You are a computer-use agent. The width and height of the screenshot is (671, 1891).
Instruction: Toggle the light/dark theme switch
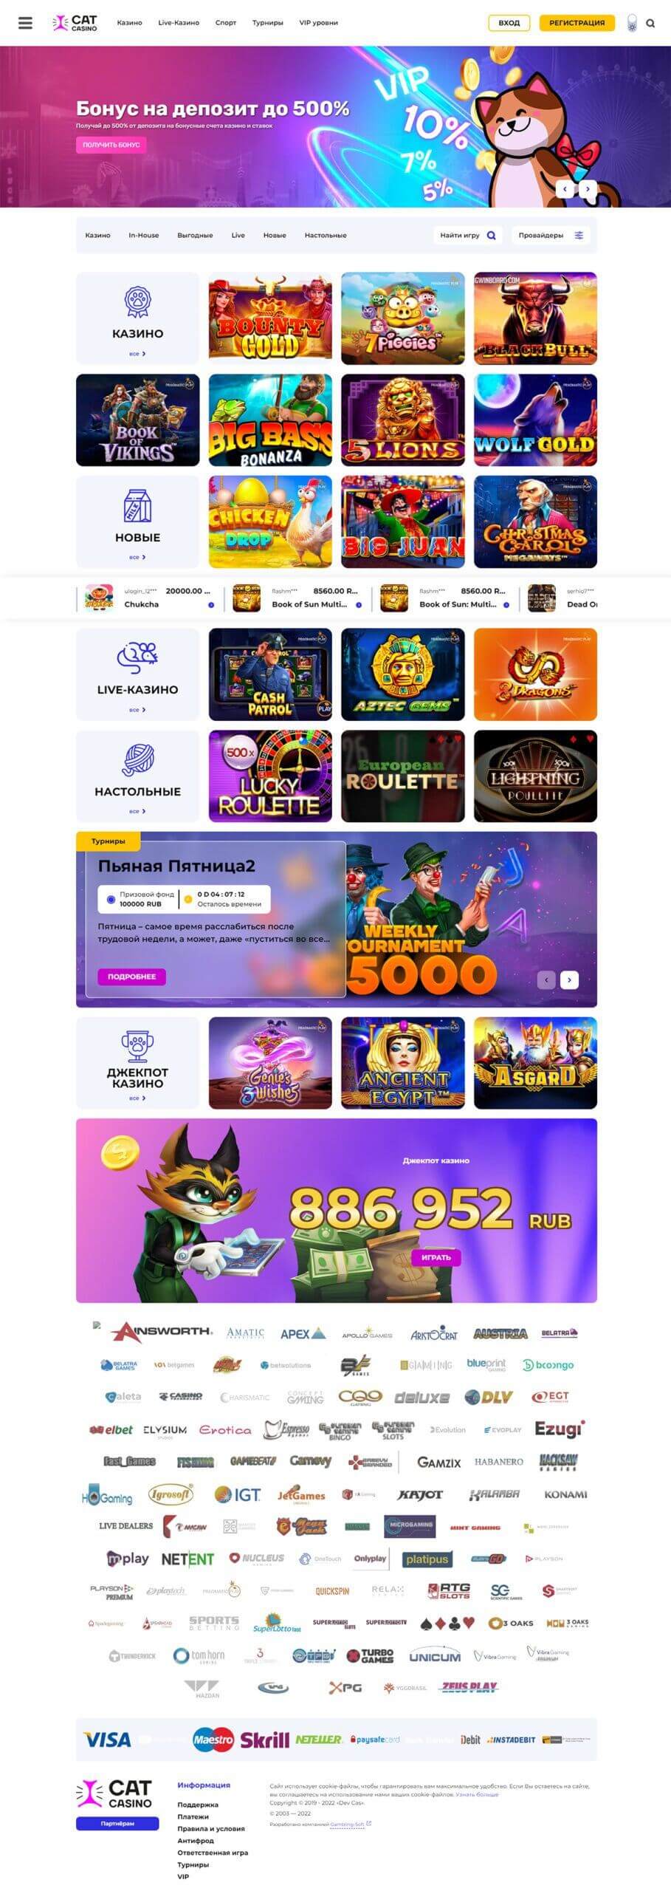[632, 23]
